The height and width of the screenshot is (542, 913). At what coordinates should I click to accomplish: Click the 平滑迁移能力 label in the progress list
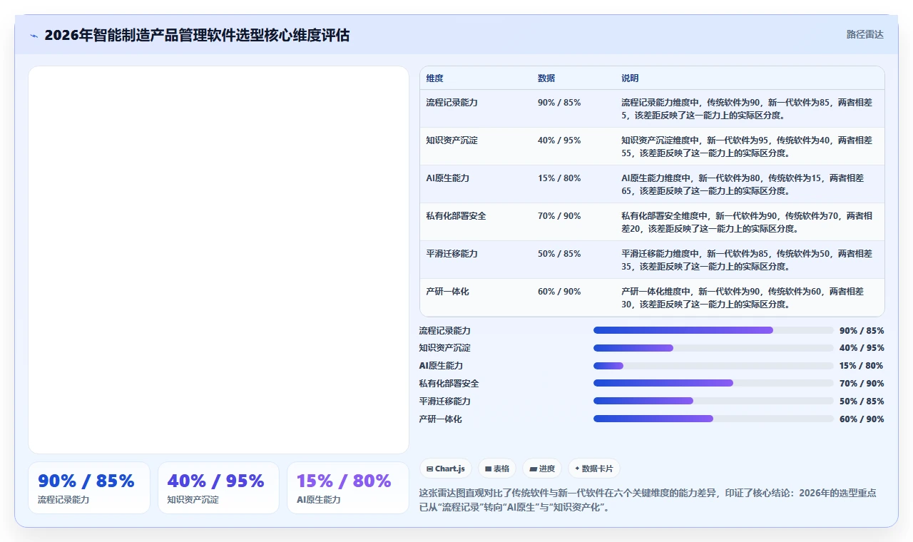(444, 401)
